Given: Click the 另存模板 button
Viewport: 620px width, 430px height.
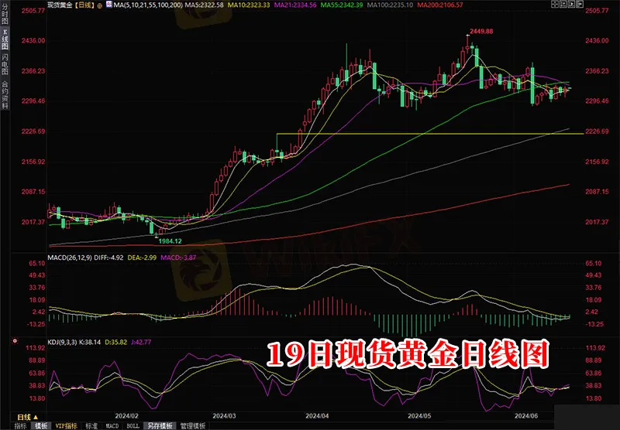Looking at the screenshot, I should point(160,426).
